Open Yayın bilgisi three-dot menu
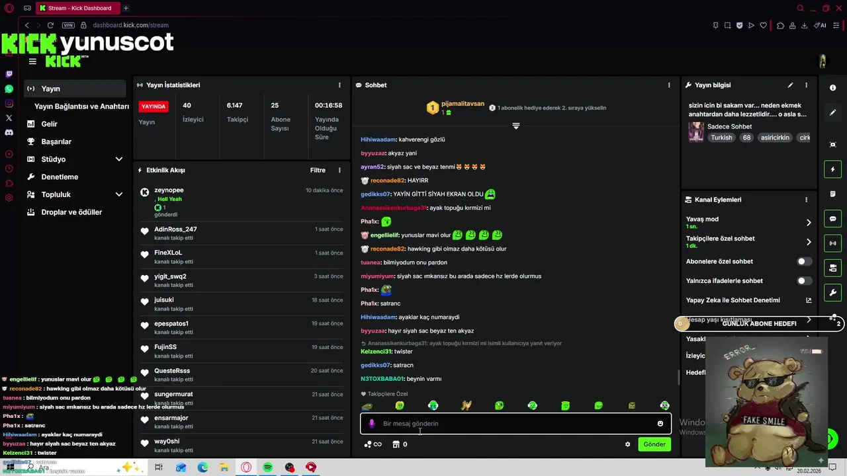This screenshot has height=476, width=847. point(806,85)
